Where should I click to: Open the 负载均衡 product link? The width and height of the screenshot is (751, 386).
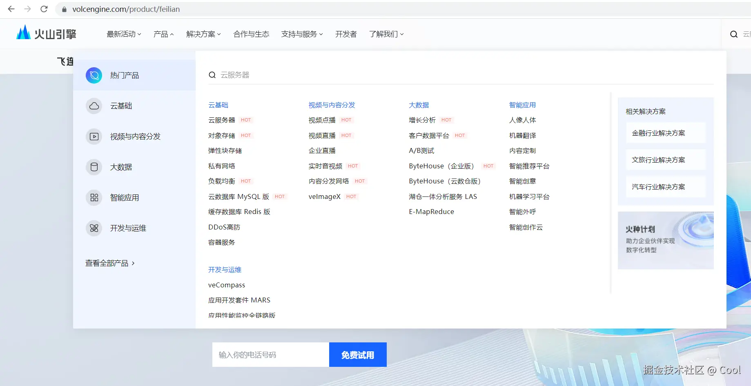point(222,181)
